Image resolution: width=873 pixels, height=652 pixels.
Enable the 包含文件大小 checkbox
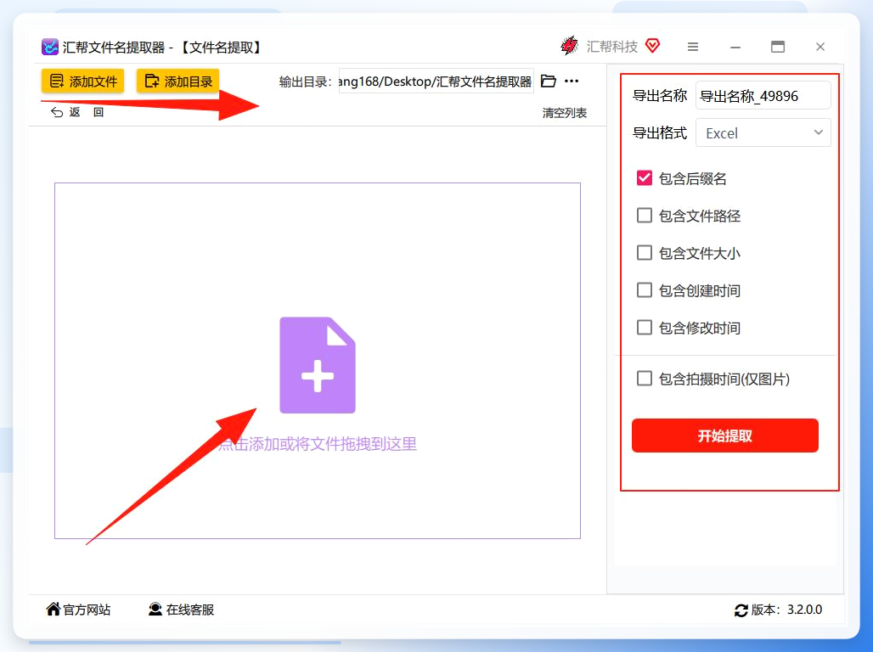pyautogui.click(x=645, y=253)
